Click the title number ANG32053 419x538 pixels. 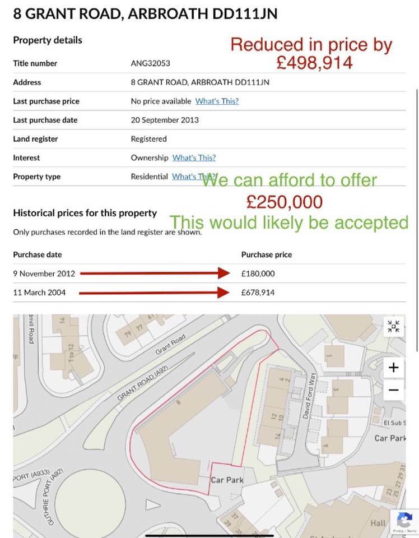coord(151,63)
